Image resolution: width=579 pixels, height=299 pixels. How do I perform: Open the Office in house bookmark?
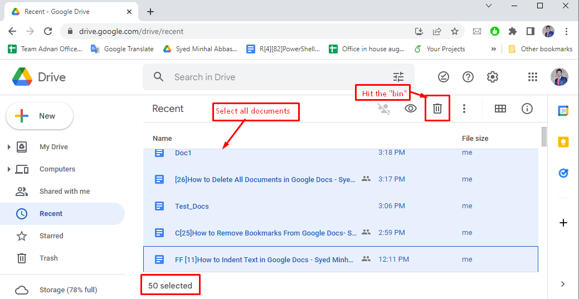pos(367,49)
